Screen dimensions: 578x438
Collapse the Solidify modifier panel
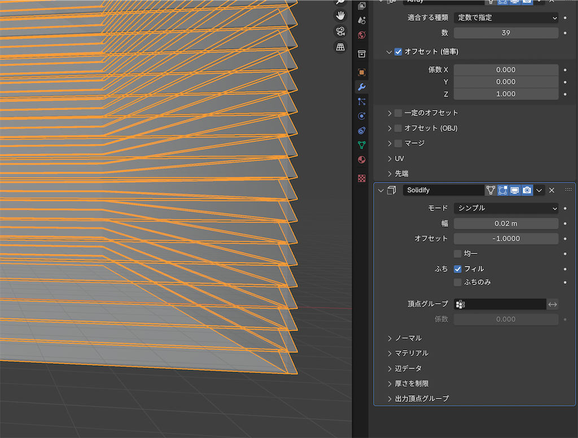point(381,191)
